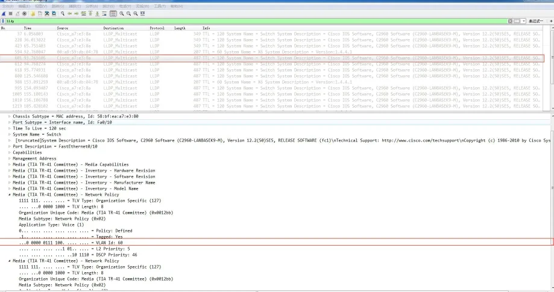Open the filter history dropdown arrow
The height and width of the screenshot is (292, 554).
click(523, 21)
